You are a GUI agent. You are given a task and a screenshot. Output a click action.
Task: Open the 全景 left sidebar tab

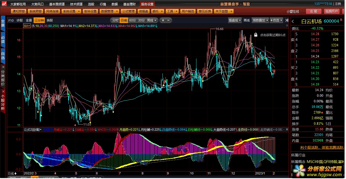pyautogui.click(x=3, y=23)
